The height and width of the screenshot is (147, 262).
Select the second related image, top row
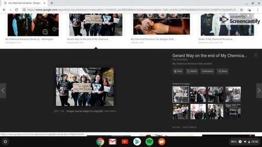(198, 94)
